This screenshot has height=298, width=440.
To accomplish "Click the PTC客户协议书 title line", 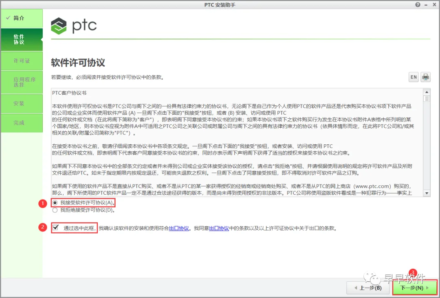I will 69,93.
